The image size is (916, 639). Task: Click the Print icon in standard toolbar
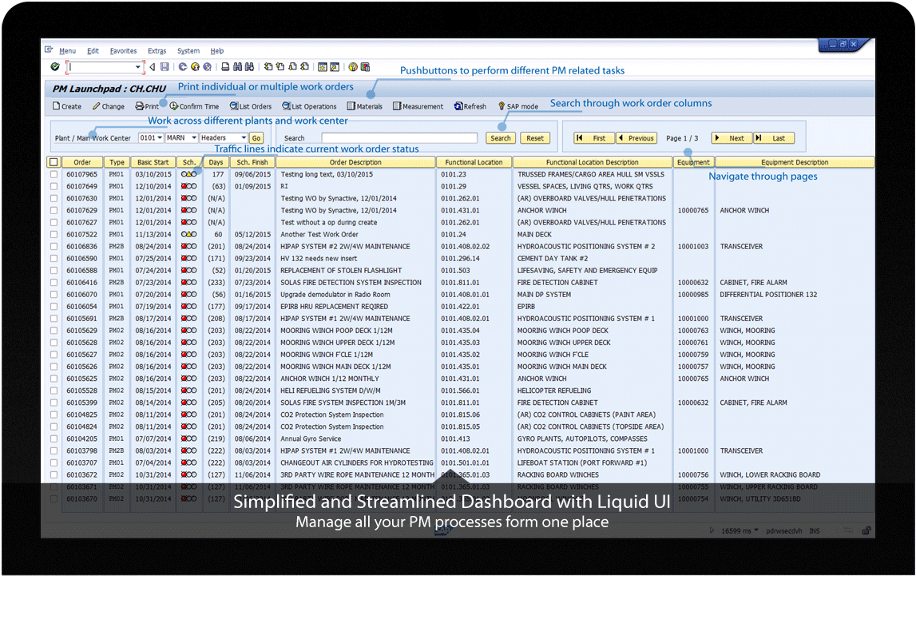click(226, 68)
